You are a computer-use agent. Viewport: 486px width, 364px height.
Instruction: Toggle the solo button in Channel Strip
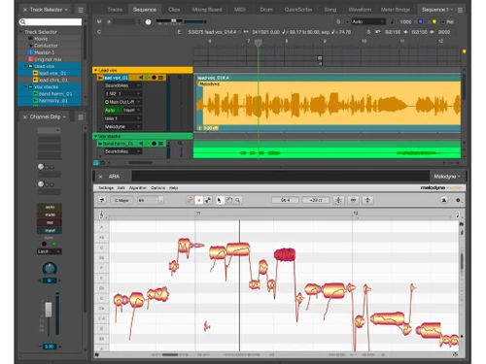tap(50, 207)
